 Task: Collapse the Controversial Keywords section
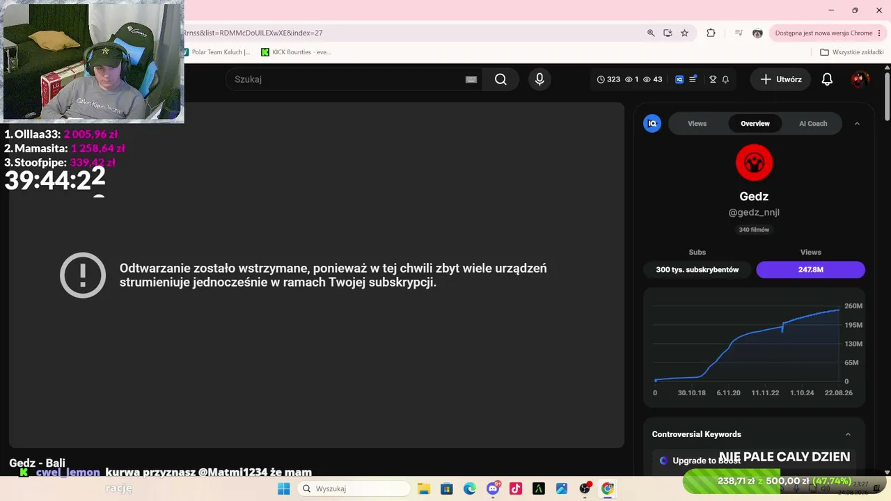848,434
